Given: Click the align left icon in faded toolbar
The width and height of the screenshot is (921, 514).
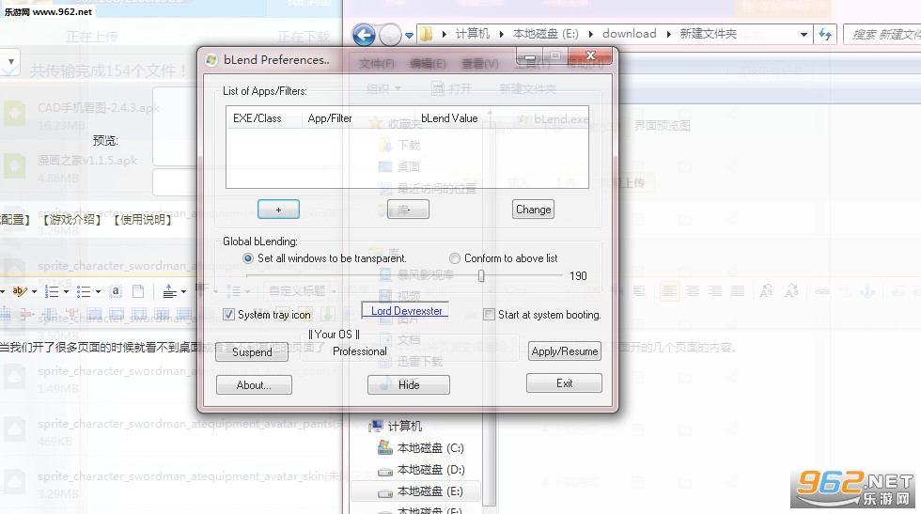Looking at the screenshot, I should (x=669, y=291).
